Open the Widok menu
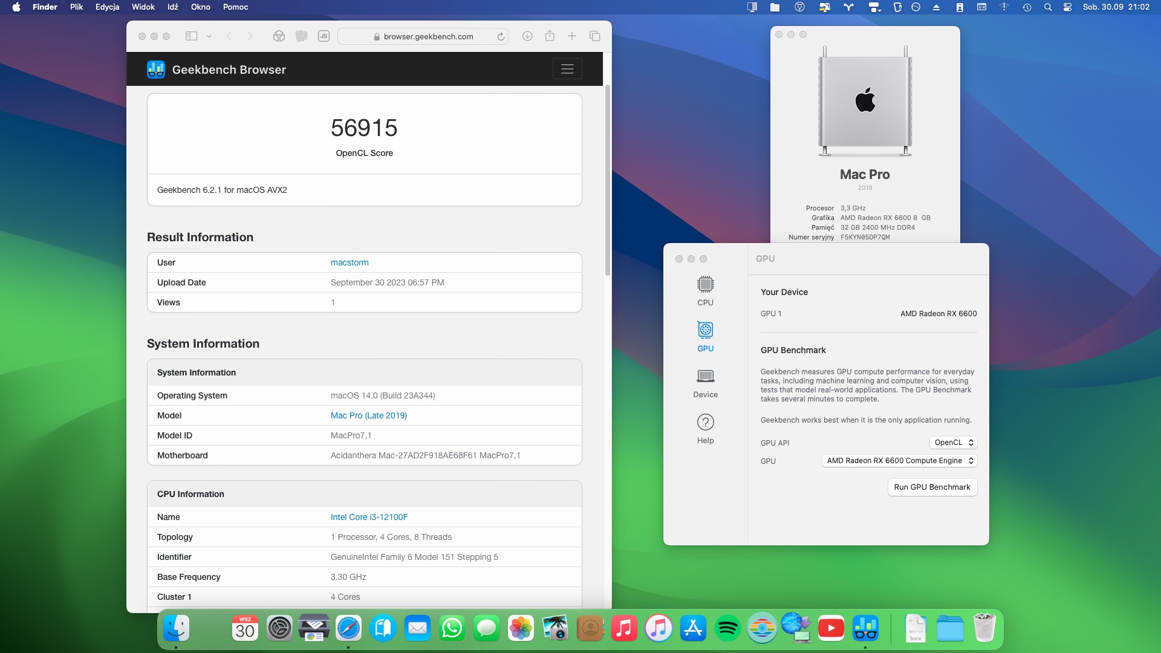 coord(143,7)
